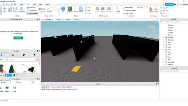Increase the move studs value
This screenshot has width=188, height=106.
(58, 11)
